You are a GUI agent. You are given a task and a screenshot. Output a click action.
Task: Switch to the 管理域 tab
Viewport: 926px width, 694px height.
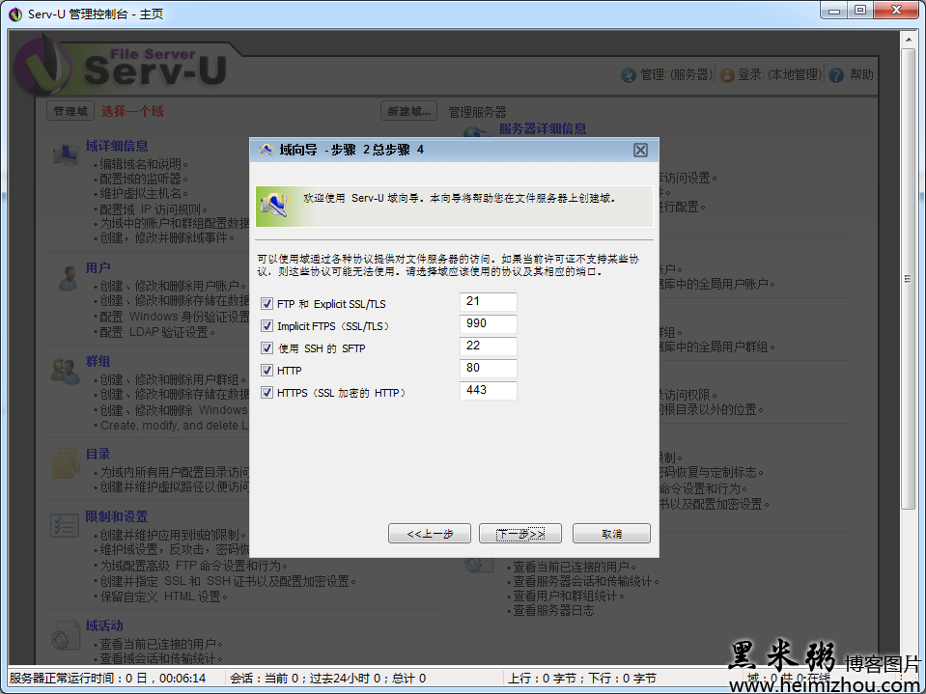[x=69, y=111]
